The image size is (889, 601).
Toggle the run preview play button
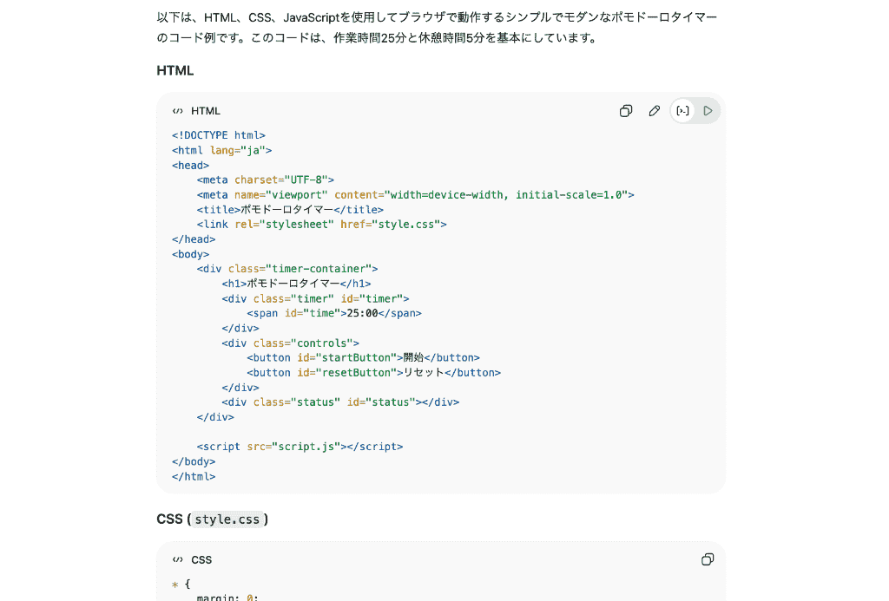click(708, 111)
